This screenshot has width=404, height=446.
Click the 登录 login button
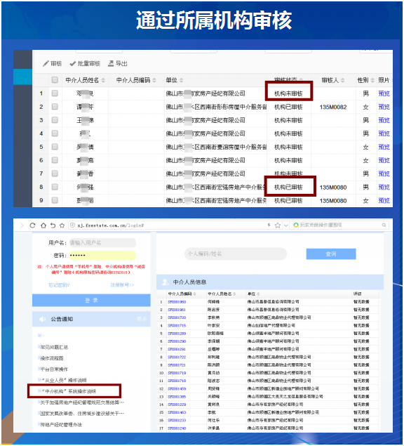91,300
